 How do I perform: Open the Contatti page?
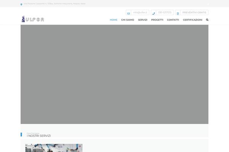pos(173,20)
